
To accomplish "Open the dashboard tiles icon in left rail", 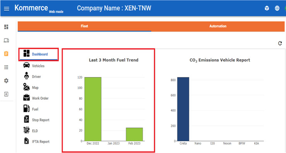I will [x=6, y=27].
